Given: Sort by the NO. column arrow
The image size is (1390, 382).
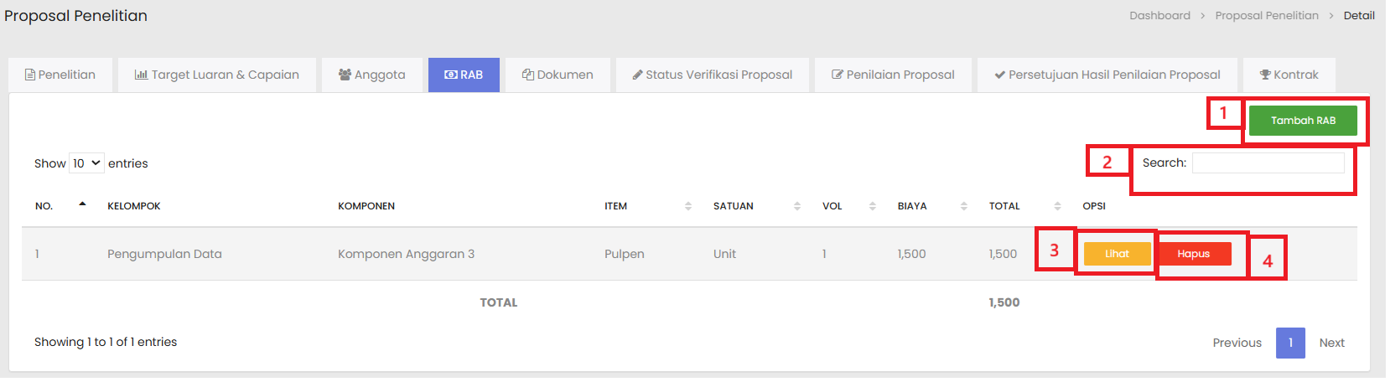Looking at the screenshot, I should click(82, 205).
